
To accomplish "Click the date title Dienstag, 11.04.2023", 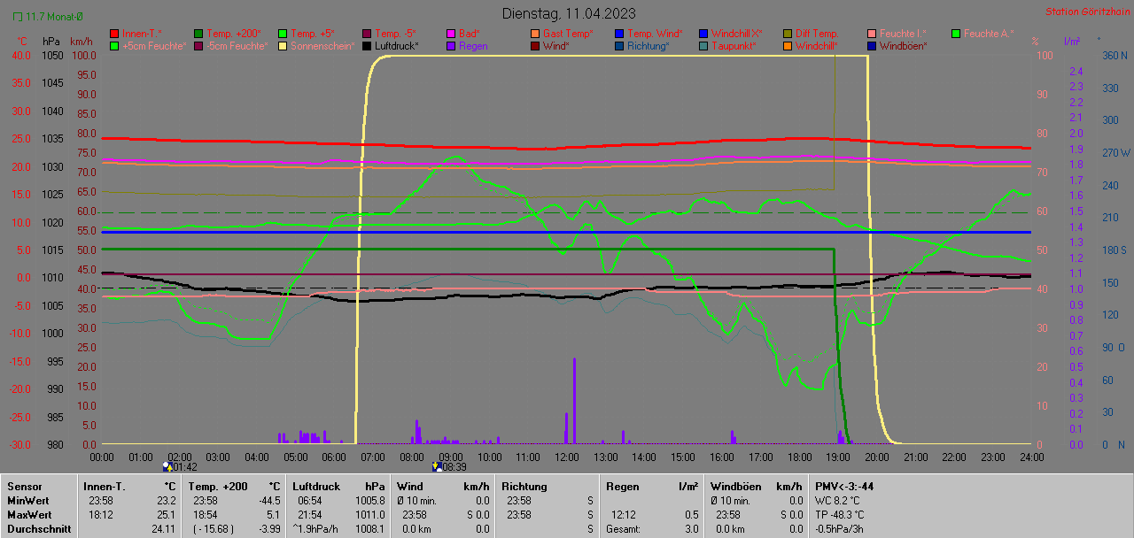I will (568, 13).
